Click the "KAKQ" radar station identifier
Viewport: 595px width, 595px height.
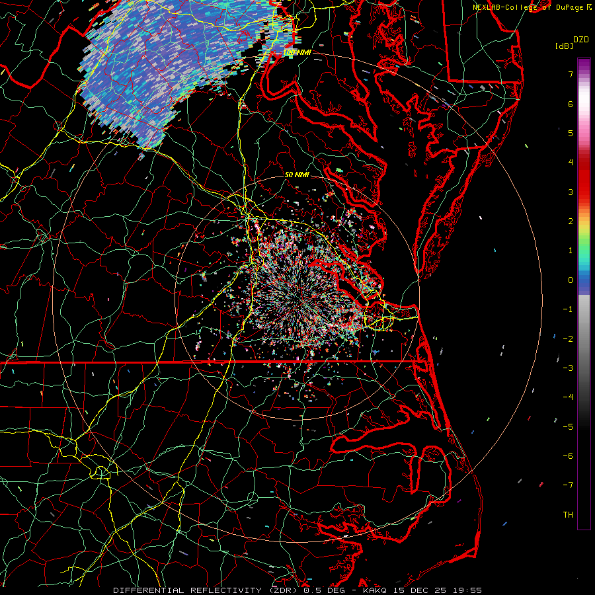(x=375, y=590)
